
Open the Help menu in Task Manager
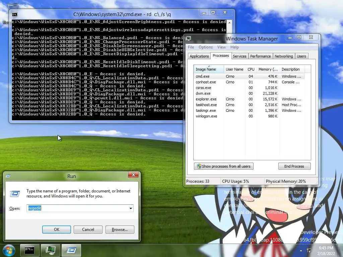[x=234, y=47]
